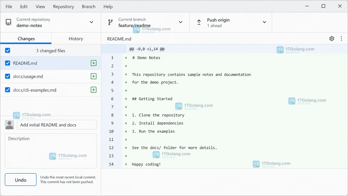Click the '1 ahead' status text
This screenshot has width=348, height=196.
[x=214, y=26]
